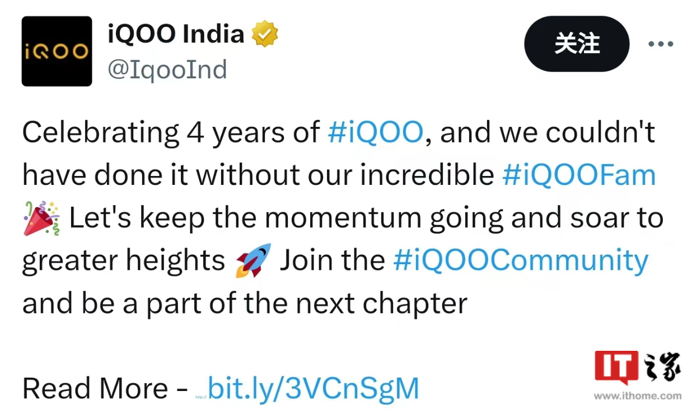This screenshot has width=692, height=410.
Task: Click the tiny http:// prefix text
Action: click(201, 397)
